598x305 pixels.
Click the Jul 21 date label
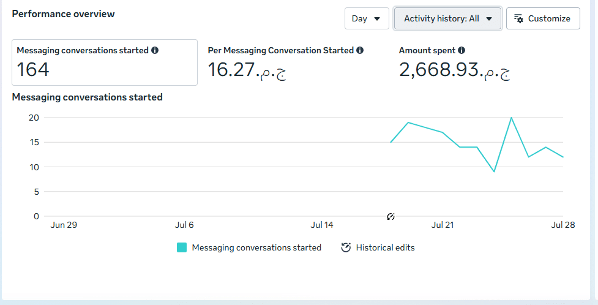tap(443, 225)
